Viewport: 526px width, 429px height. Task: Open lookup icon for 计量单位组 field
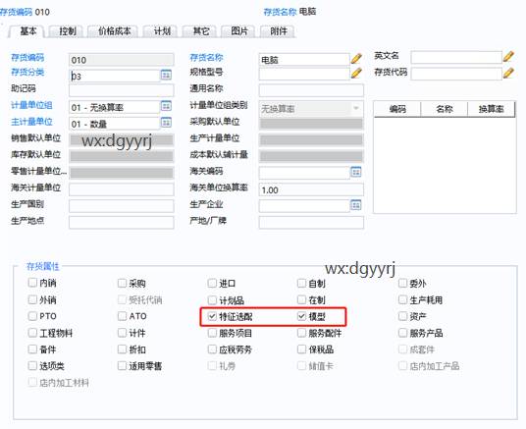pos(166,106)
